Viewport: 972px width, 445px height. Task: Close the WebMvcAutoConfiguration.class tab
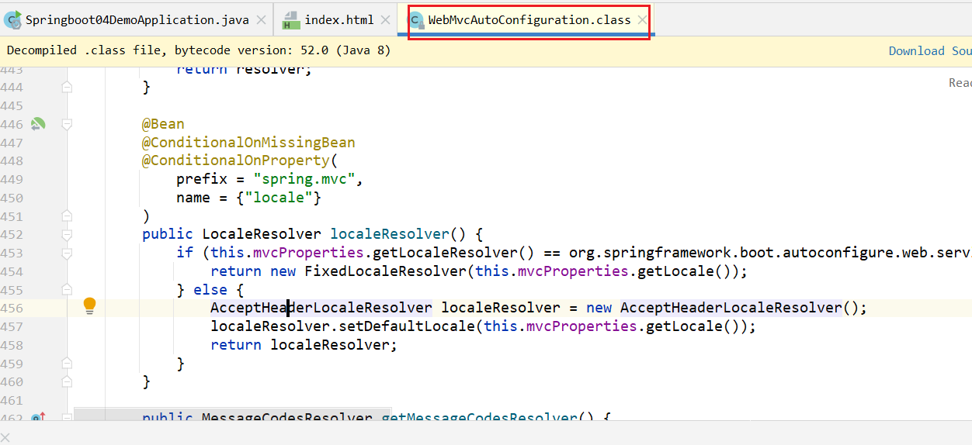click(642, 20)
